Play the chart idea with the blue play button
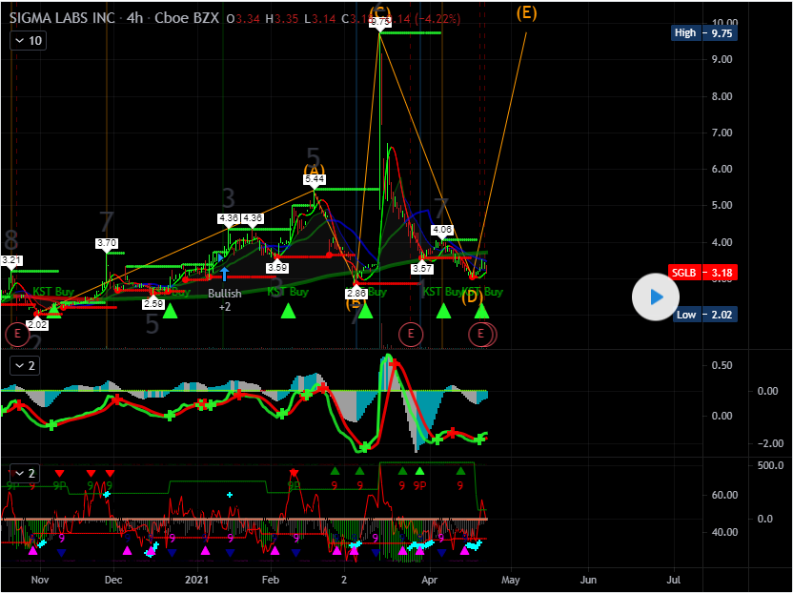This screenshot has height=593, width=793. [x=656, y=297]
